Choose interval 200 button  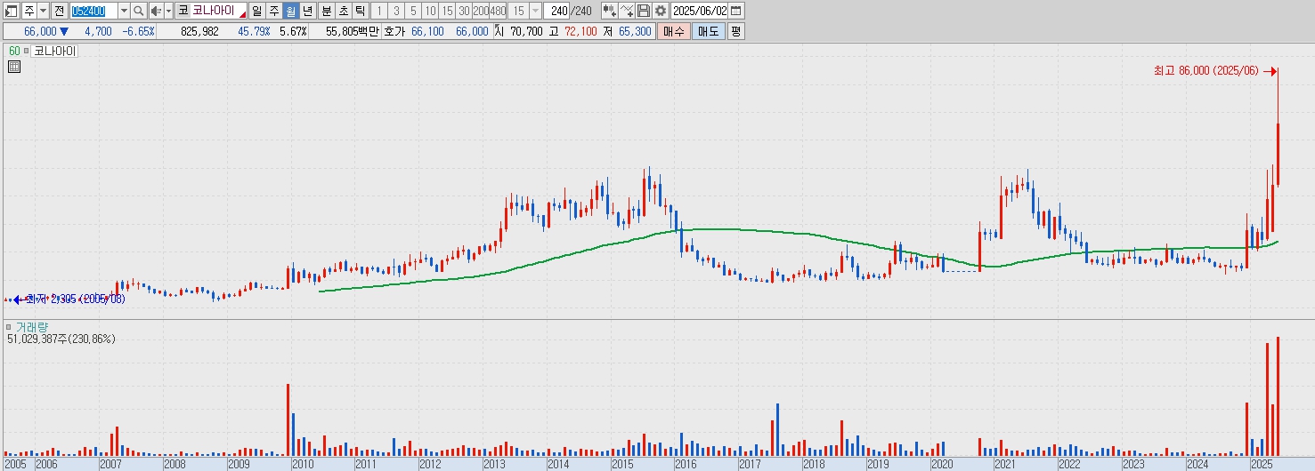pyautogui.click(x=481, y=11)
